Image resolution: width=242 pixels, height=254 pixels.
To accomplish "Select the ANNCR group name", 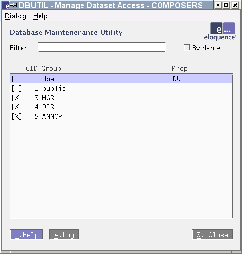I will pyautogui.click(x=52, y=116).
